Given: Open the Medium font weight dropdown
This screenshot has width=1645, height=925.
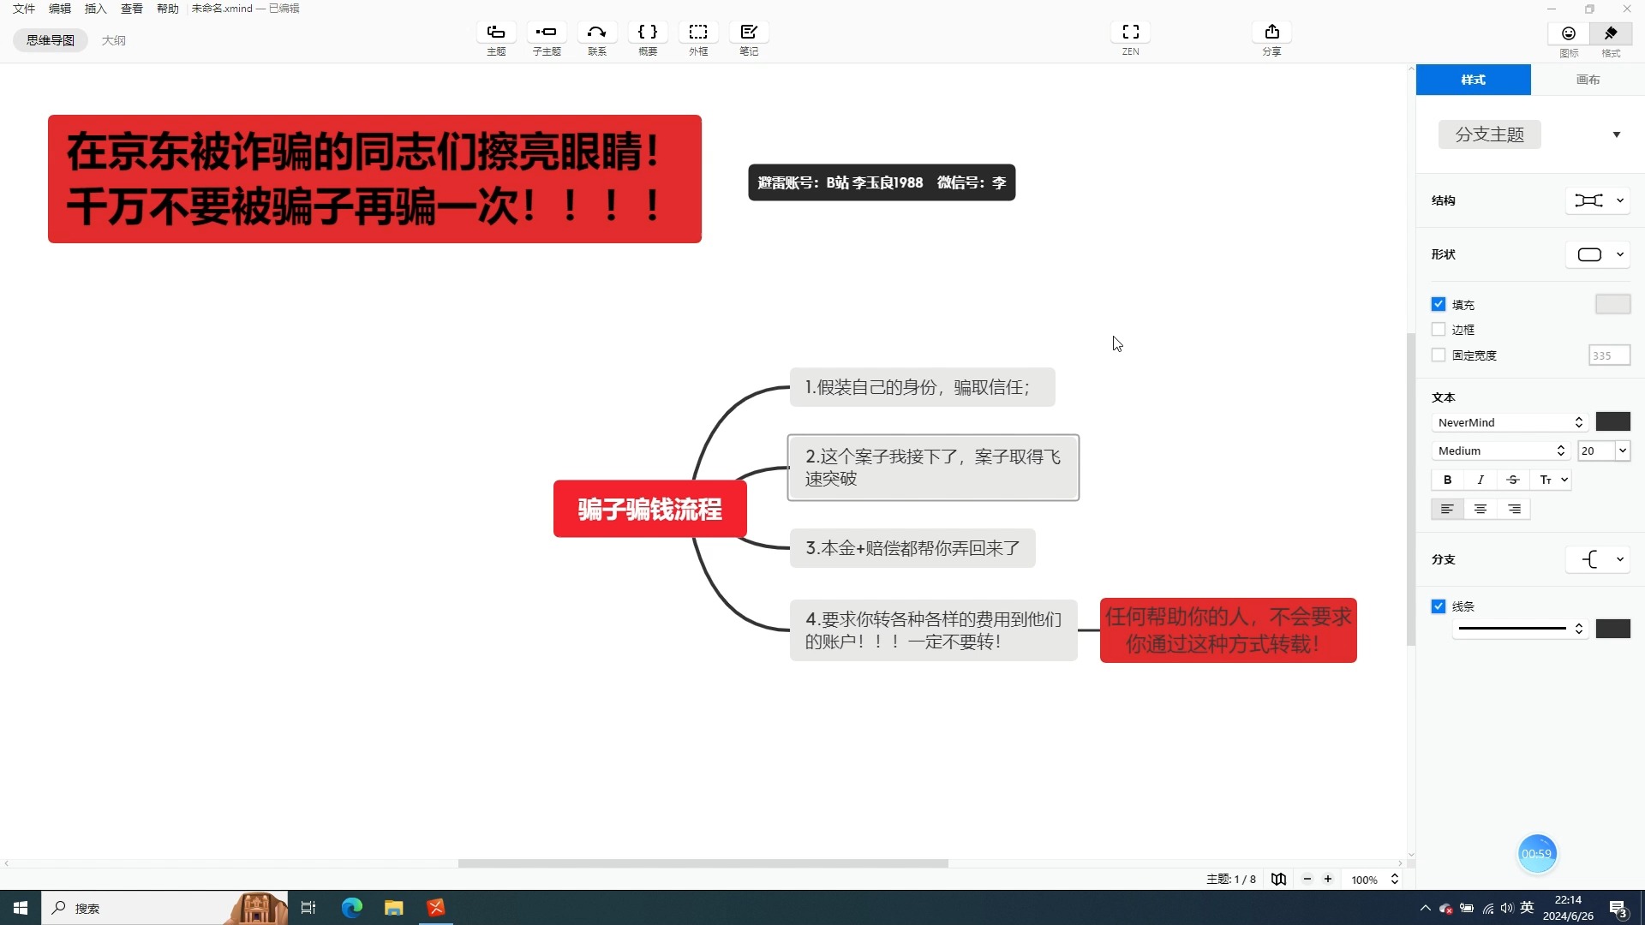Looking at the screenshot, I should click(x=1501, y=451).
